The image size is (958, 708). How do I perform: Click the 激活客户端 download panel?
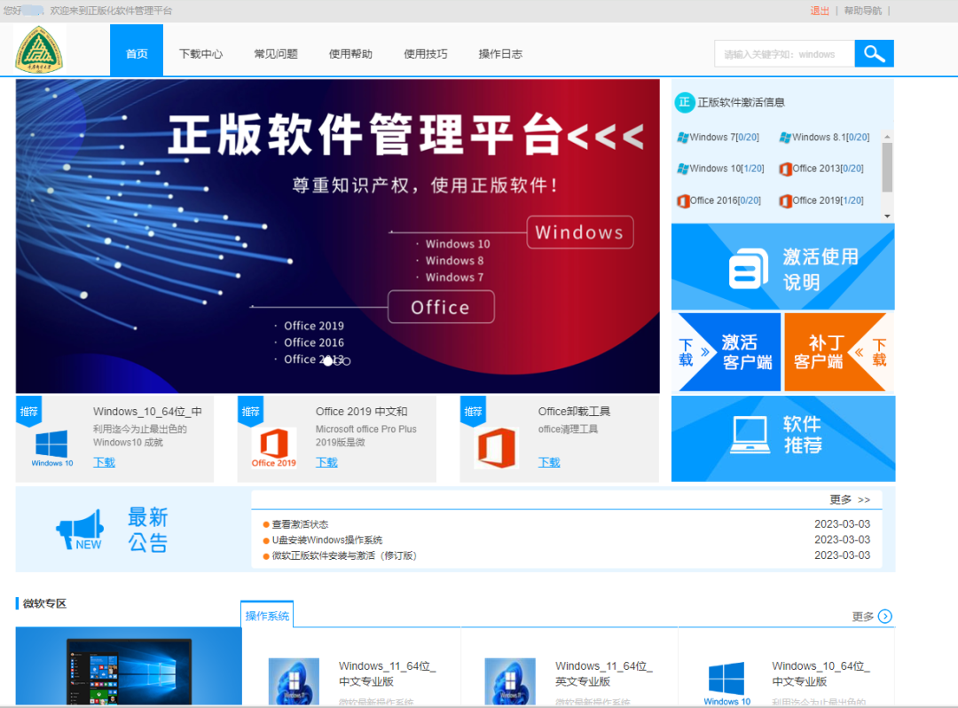point(726,351)
